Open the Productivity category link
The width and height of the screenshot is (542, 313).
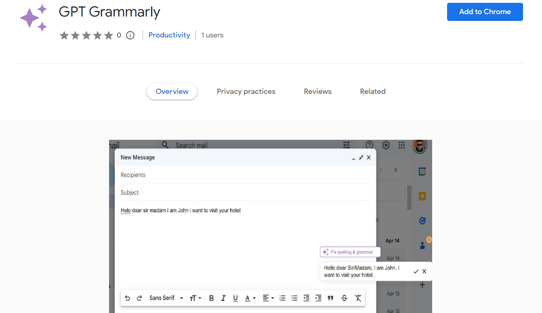(x=169, y=35)
